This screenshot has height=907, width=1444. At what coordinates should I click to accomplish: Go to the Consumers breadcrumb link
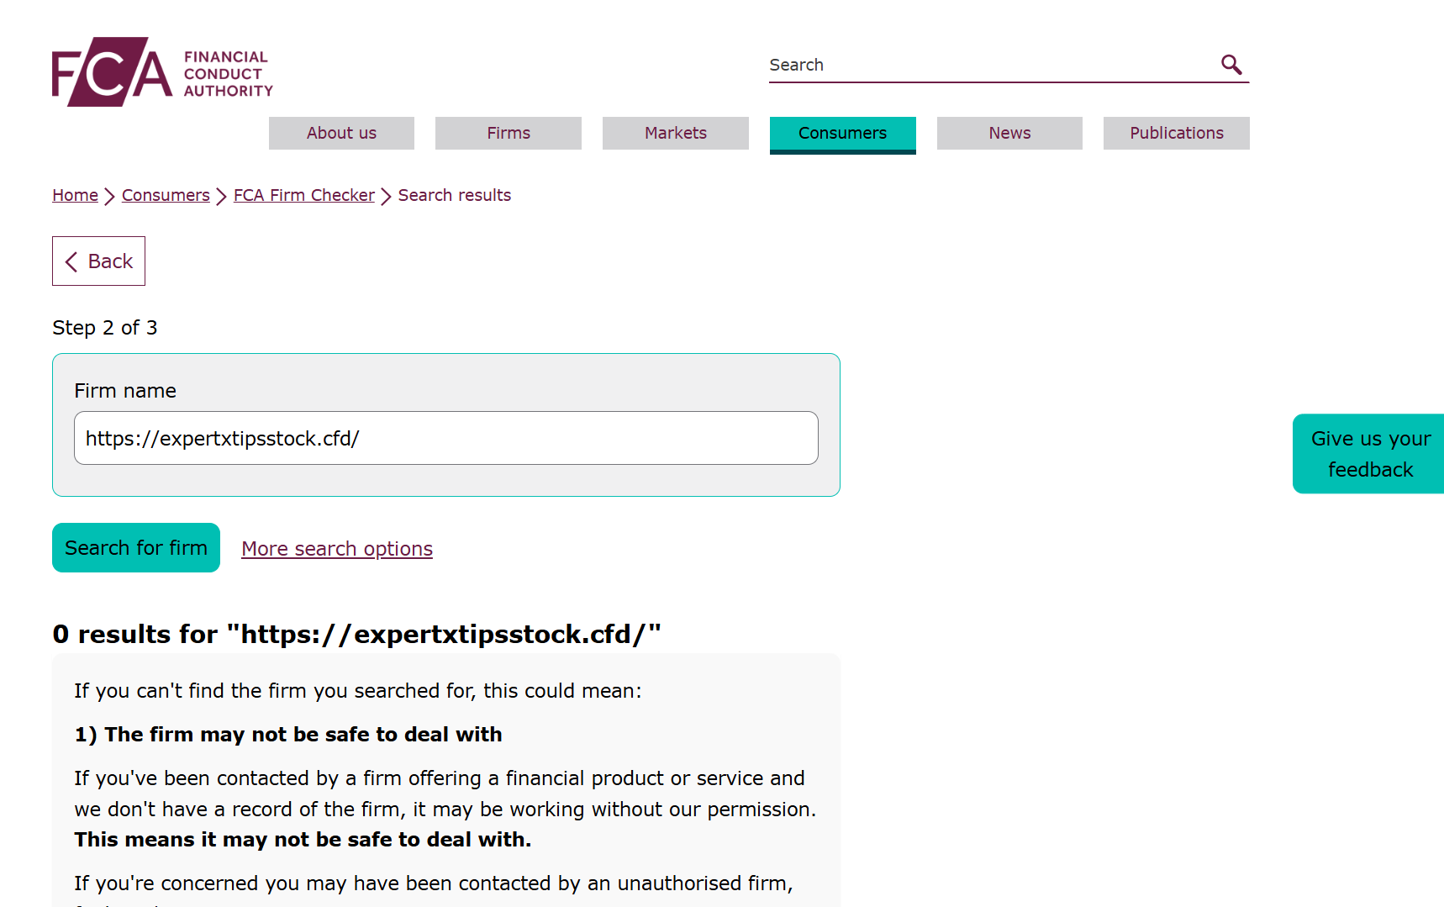(x=166, y=195)
